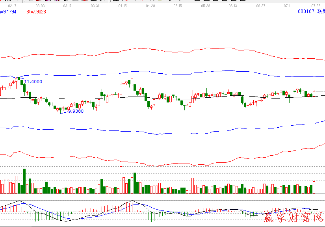325x227 pixels.
Task: Click the 03-03 date marker
Action: pos(40,6)
